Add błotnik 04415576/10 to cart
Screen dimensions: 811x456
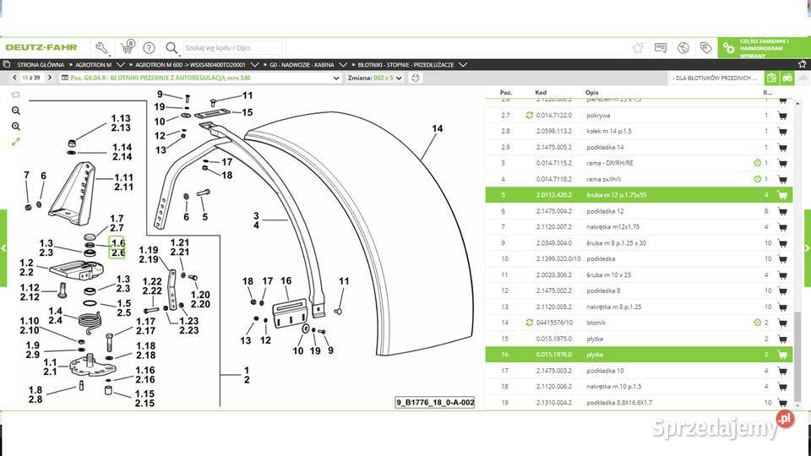pos(782,323)
